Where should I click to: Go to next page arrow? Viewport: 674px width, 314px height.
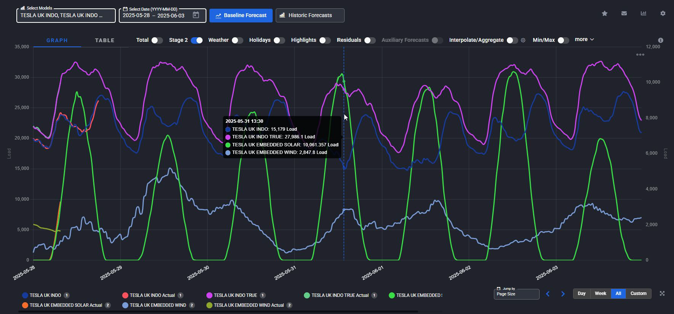pyautogui.click(x=563, y=294)
